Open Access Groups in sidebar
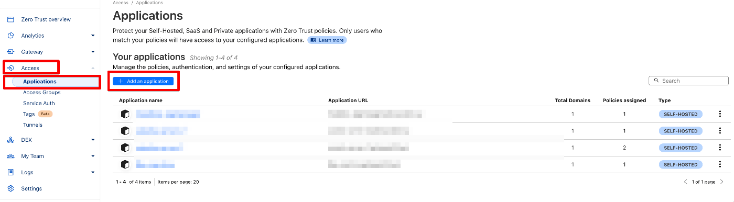734x202 pixels. click(42, 93)
